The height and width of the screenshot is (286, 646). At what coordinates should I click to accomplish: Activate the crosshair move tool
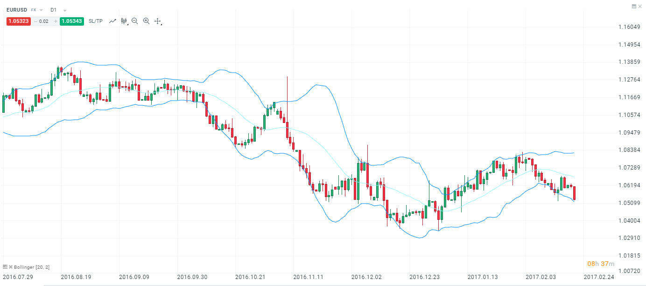coord(157,20)
